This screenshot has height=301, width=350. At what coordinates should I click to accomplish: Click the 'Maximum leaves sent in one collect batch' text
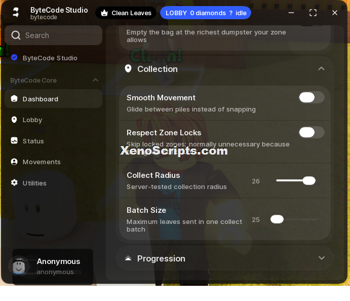(x=184, y=225)
